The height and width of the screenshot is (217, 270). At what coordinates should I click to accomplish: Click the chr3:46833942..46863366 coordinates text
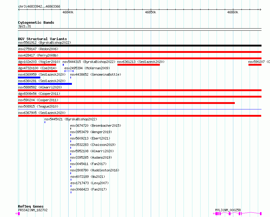click(39, 6)
